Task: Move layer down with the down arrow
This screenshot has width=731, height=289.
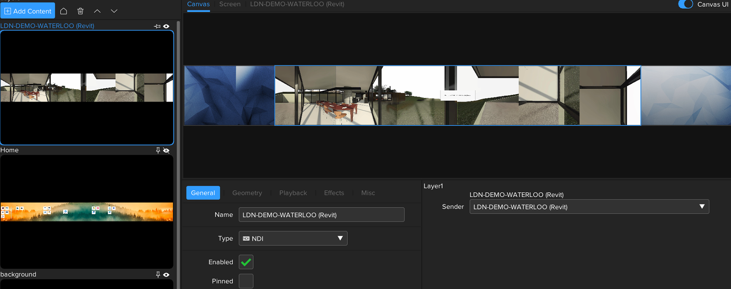Action: [x=114, y=11]
